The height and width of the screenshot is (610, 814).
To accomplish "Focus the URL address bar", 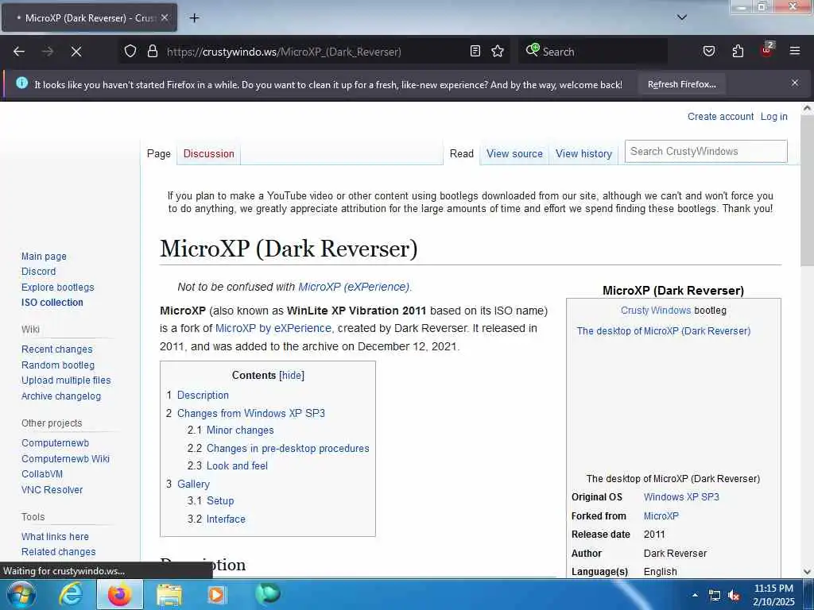I will click(314, 52).
